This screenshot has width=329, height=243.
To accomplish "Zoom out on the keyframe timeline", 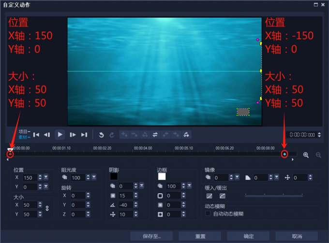I will (x=318, y=155).
